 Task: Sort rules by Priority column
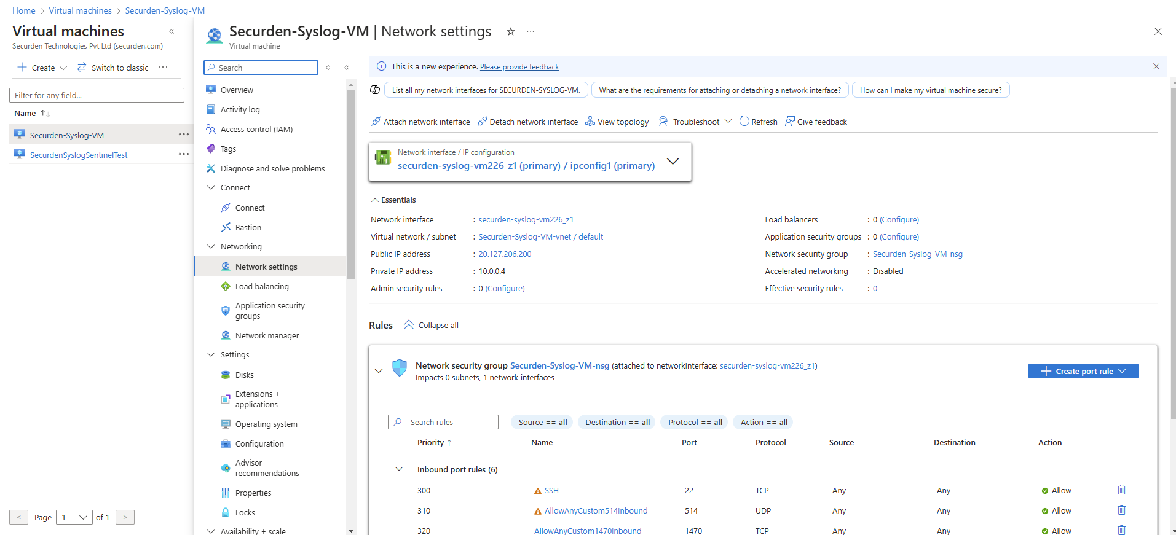(x=434, y=442)
